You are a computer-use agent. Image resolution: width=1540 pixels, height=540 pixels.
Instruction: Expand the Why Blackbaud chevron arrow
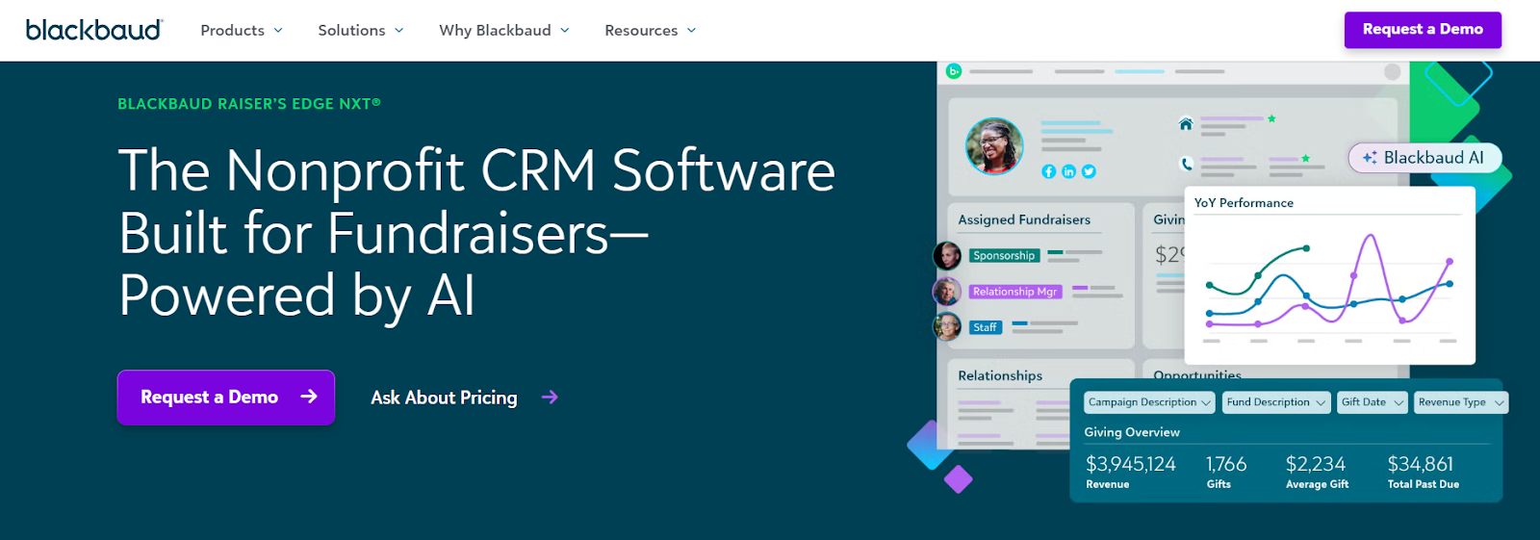click(564, 31)
